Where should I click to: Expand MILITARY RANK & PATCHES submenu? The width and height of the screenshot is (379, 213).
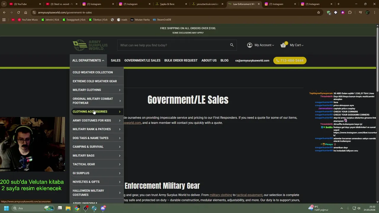coord(120,129)
